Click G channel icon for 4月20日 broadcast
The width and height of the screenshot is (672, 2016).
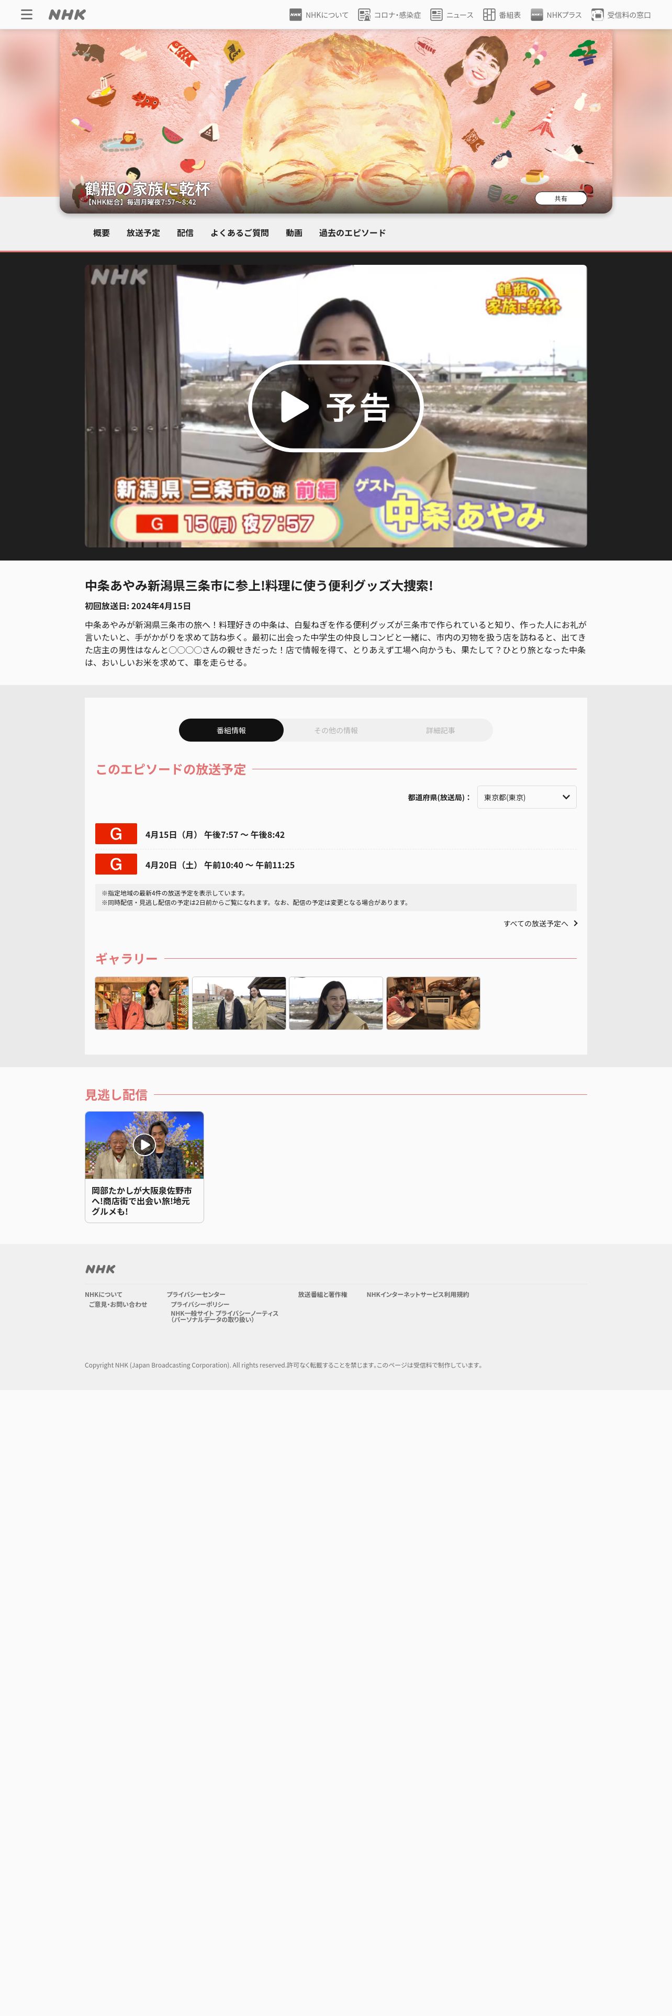[116, 865]
